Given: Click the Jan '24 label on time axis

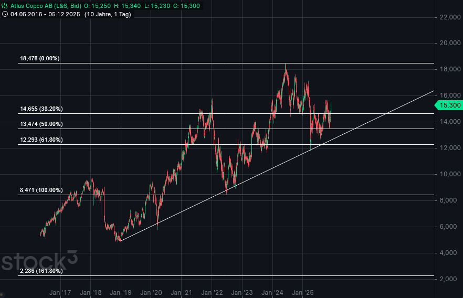Looking at the screenshot, I should coord(272,292).
